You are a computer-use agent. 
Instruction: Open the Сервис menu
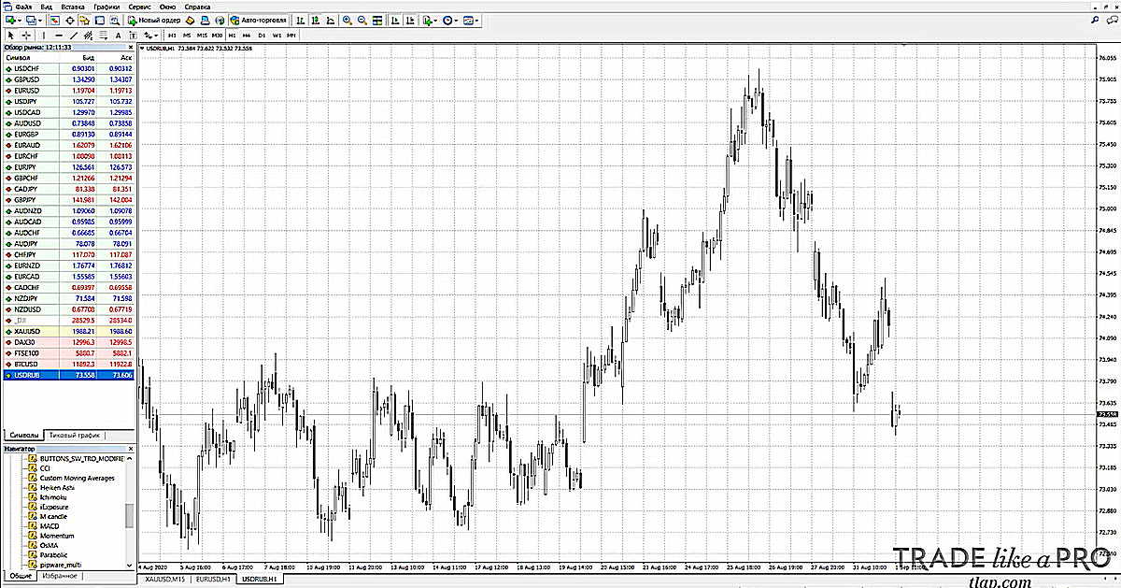[x=140, y=6]
